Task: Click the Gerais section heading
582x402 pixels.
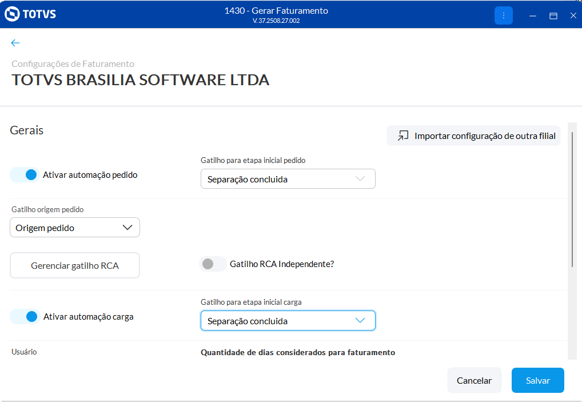Action: [x=27, y=130]
